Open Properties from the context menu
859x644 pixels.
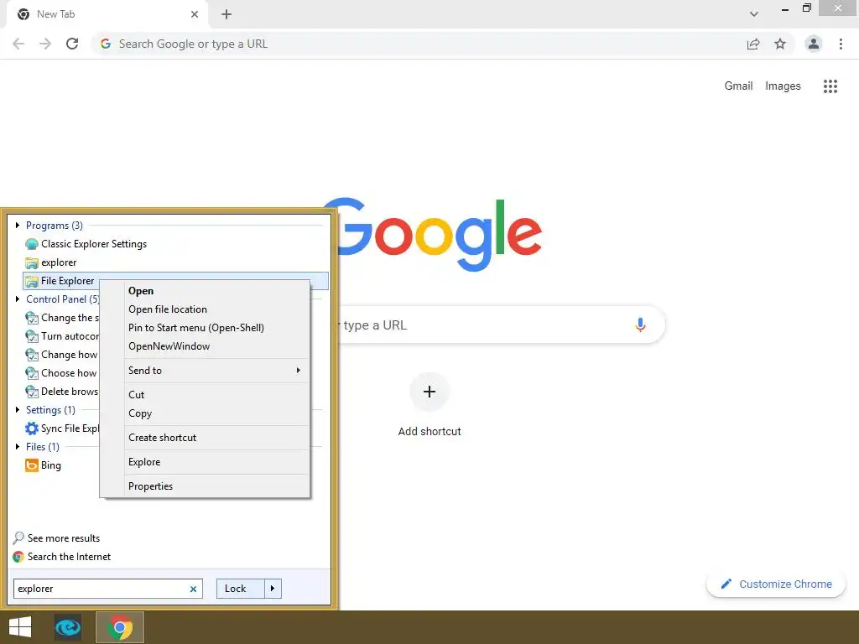206,486
